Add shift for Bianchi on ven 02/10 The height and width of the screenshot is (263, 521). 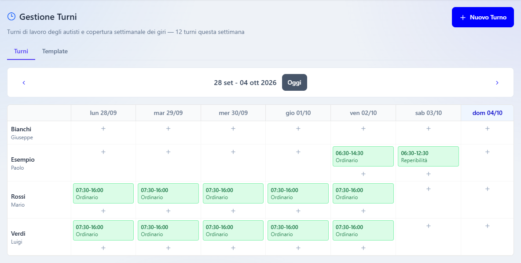[363, 128]
